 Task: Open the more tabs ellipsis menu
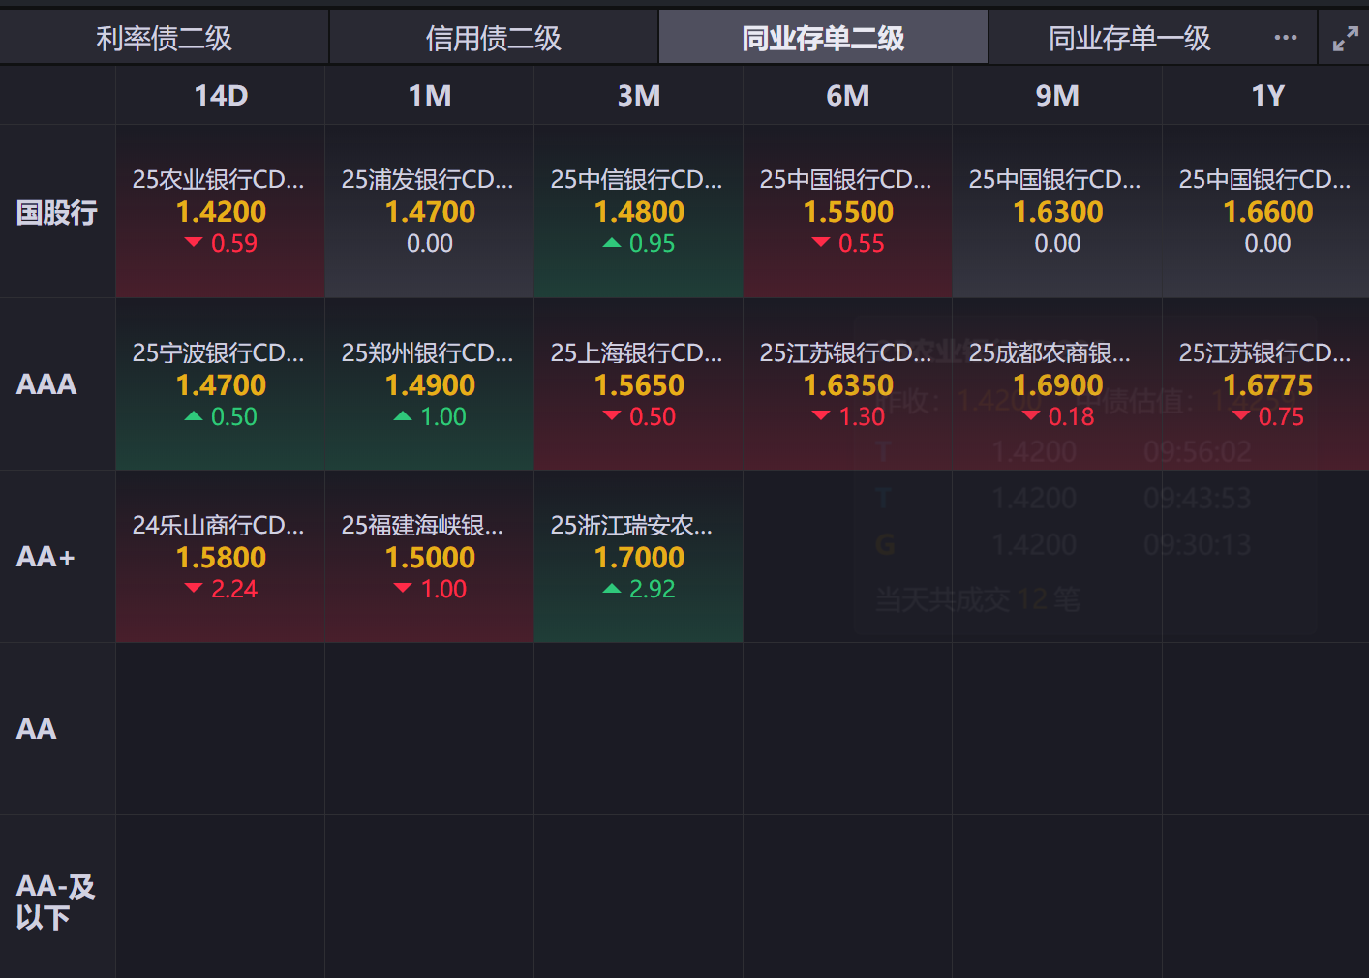pyautogui.click(x=1285, y=38)
